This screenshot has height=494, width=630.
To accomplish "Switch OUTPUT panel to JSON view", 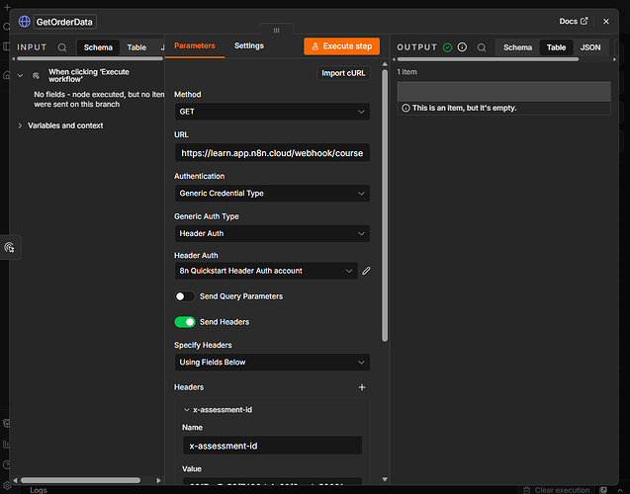I will tap(590, 47).
